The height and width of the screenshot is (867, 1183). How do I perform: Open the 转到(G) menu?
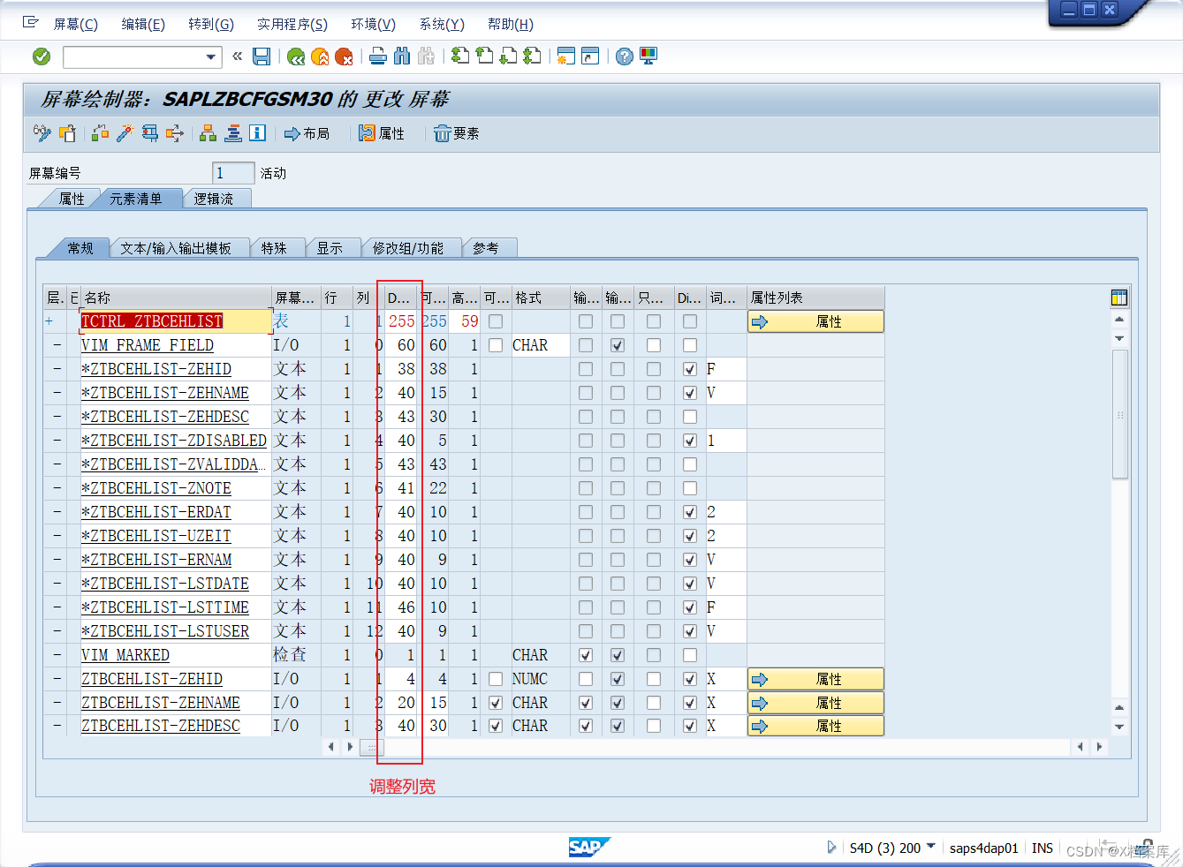click(x=211, y=24)
